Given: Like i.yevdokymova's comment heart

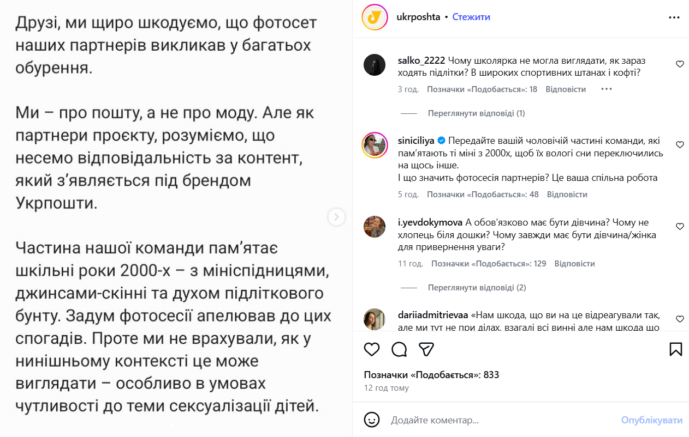Looking at the screenshot, I should tap(680, 226).
